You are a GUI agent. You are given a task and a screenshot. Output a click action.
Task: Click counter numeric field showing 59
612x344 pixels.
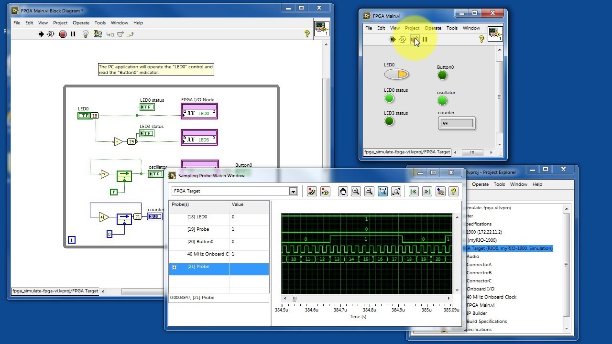point(457,123)
